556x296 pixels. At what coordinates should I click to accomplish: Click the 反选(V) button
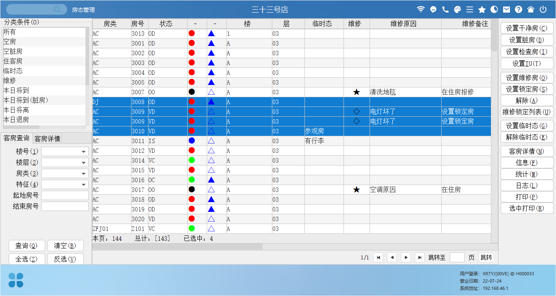pos(66,259)
